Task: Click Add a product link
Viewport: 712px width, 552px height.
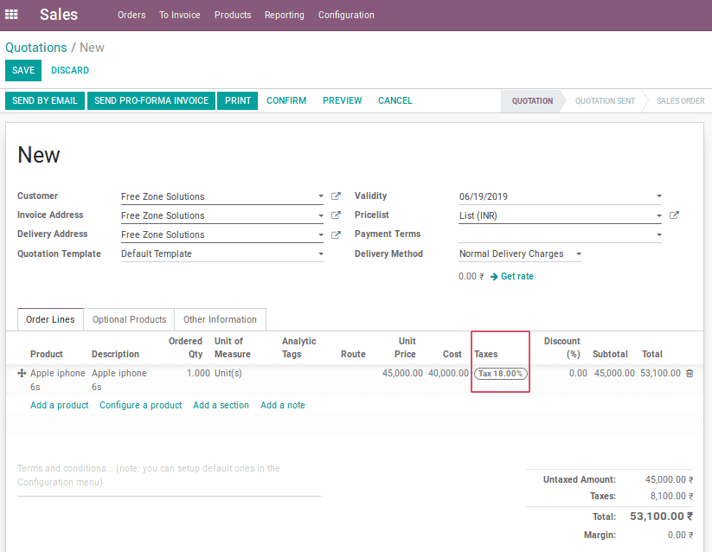Action: pyautogui.click(x=60, y=405)
